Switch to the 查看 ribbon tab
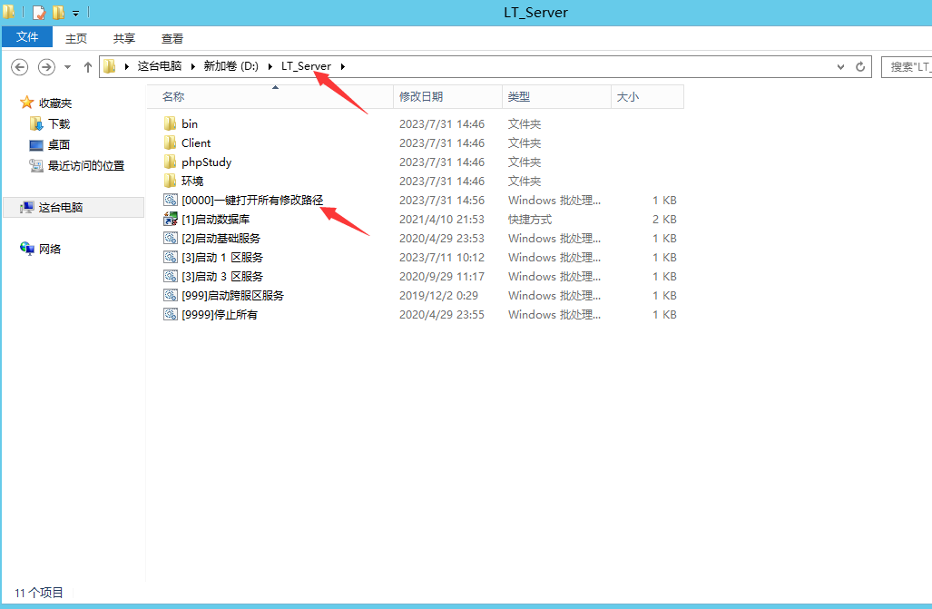This screenshot has height=609, width=932. click(x=172, y=38)
